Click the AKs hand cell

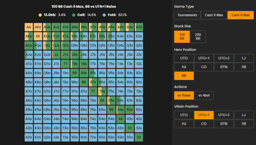point(38,27)
